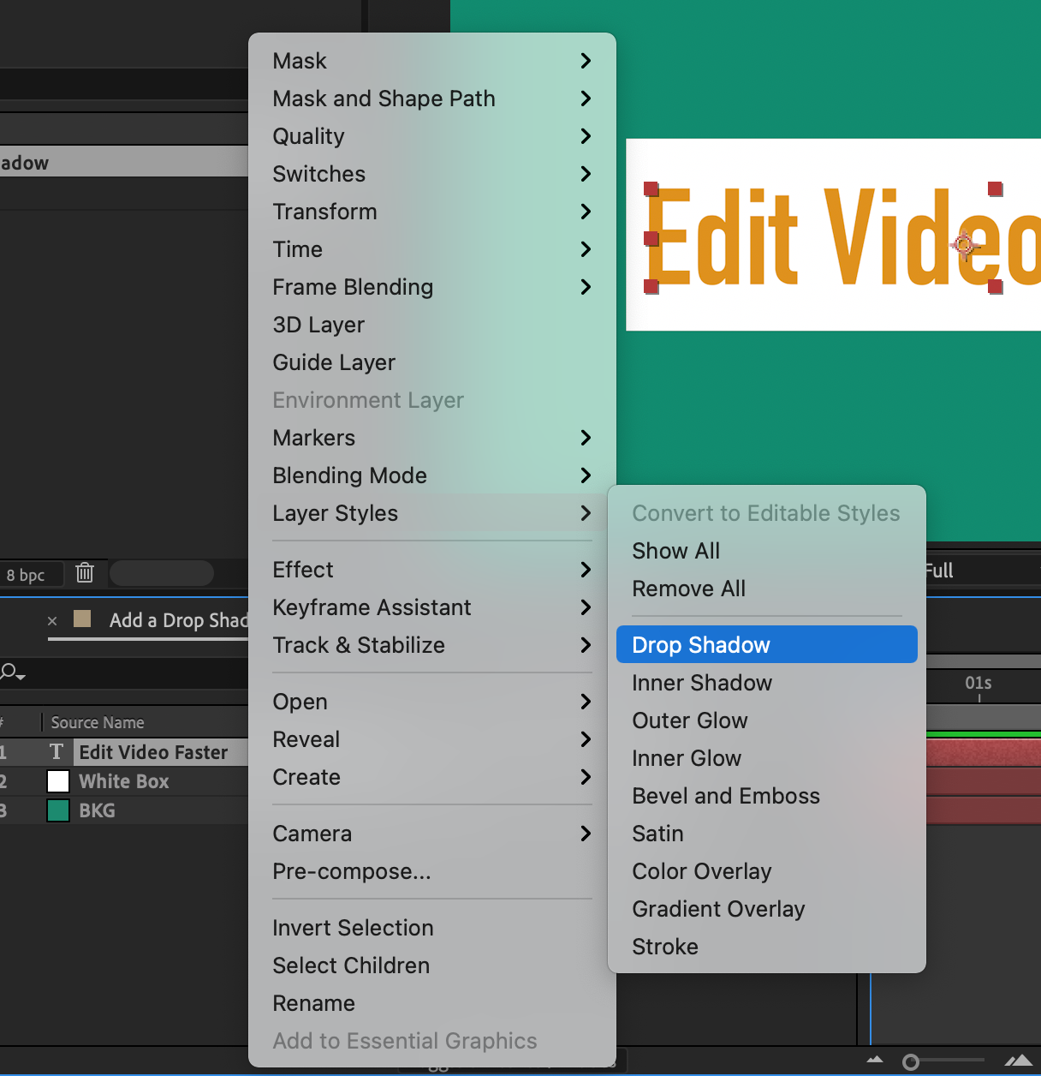Screen dimensions: 1041x1076
Task: Click the zoom out mountains icon
Action: 875,1061
